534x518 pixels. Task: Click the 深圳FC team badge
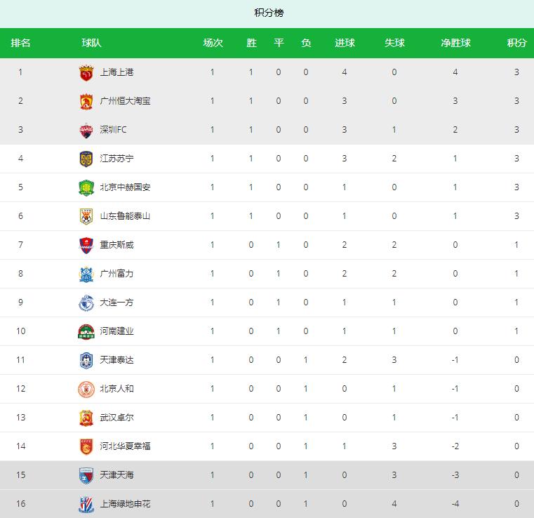(86, 130)
